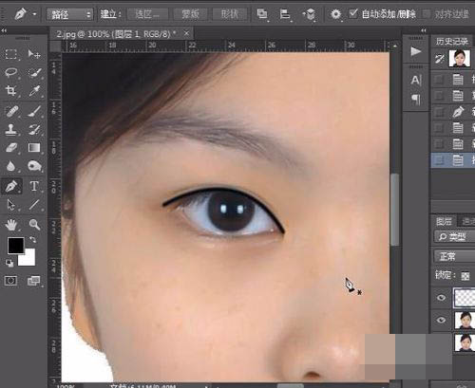475x388 pixels.
Task: Click the black foreground color swatch
Action: click(16, 245)
